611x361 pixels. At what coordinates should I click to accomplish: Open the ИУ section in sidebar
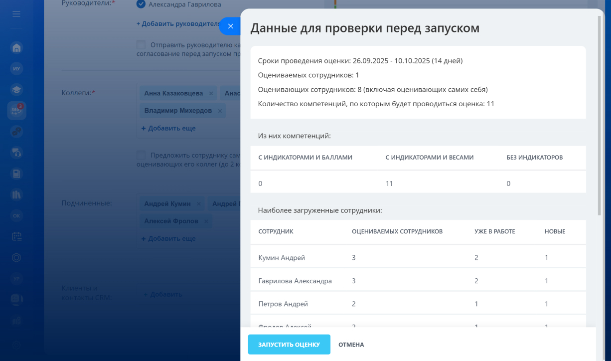coord(16,69)
